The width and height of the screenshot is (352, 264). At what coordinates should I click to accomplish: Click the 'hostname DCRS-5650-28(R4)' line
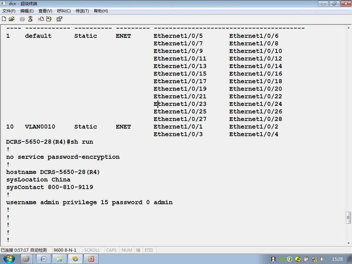pos(53,172)
